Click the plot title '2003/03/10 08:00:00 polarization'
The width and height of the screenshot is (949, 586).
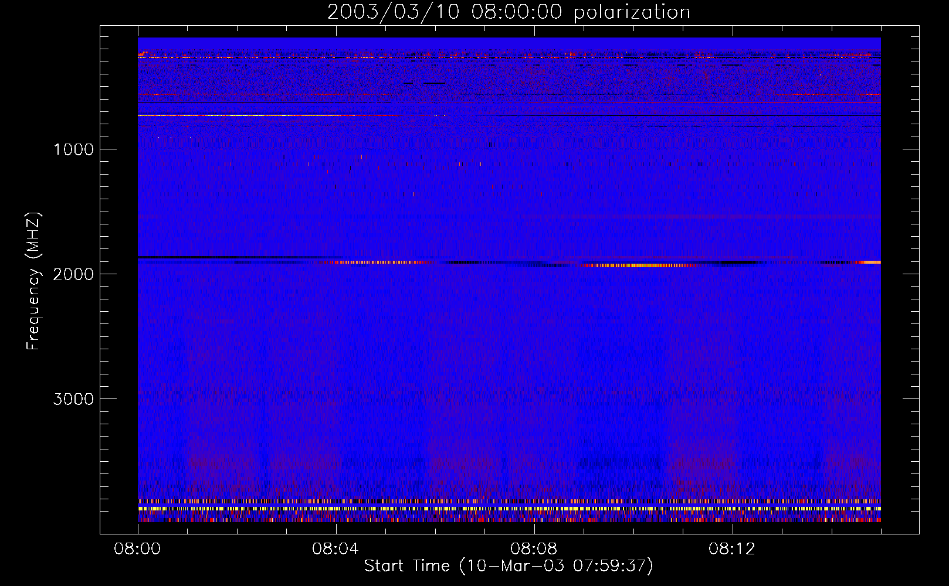(x=509, y=12)
